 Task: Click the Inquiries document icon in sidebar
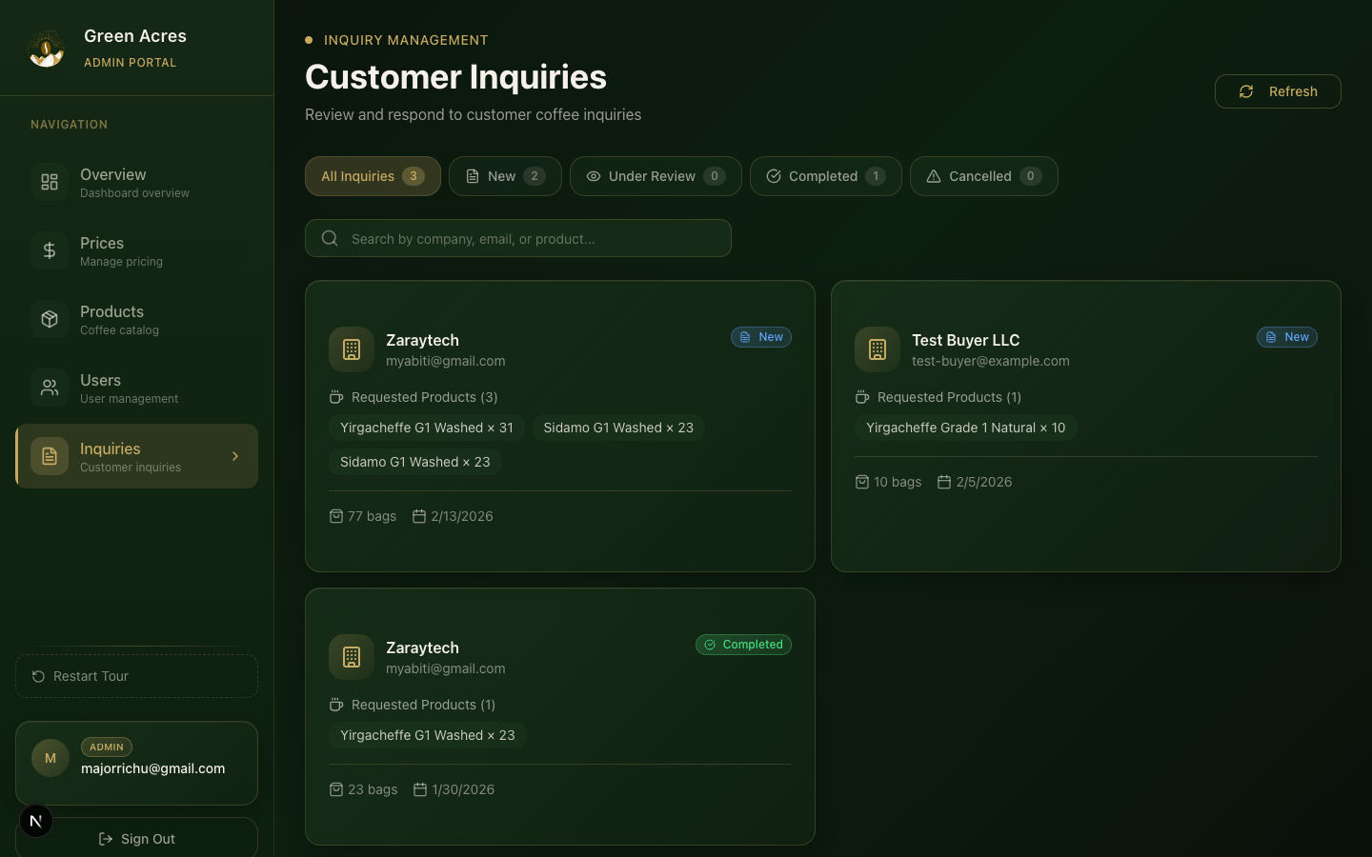[x=50, y=456]
